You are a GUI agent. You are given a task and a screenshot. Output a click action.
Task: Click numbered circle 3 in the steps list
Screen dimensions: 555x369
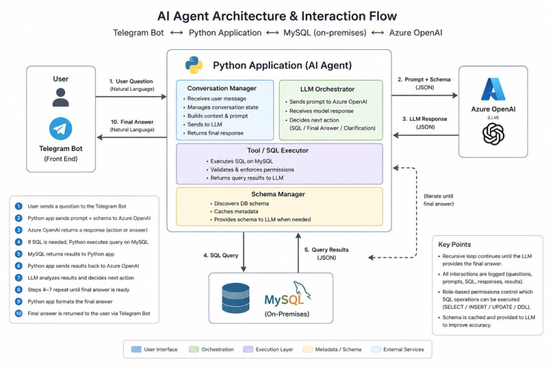click(x=18, y=230)
